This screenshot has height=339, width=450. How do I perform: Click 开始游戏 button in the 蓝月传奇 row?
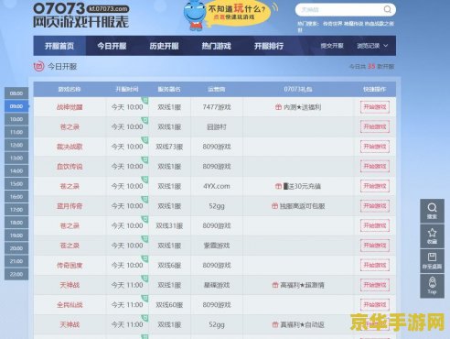point(375,206)
